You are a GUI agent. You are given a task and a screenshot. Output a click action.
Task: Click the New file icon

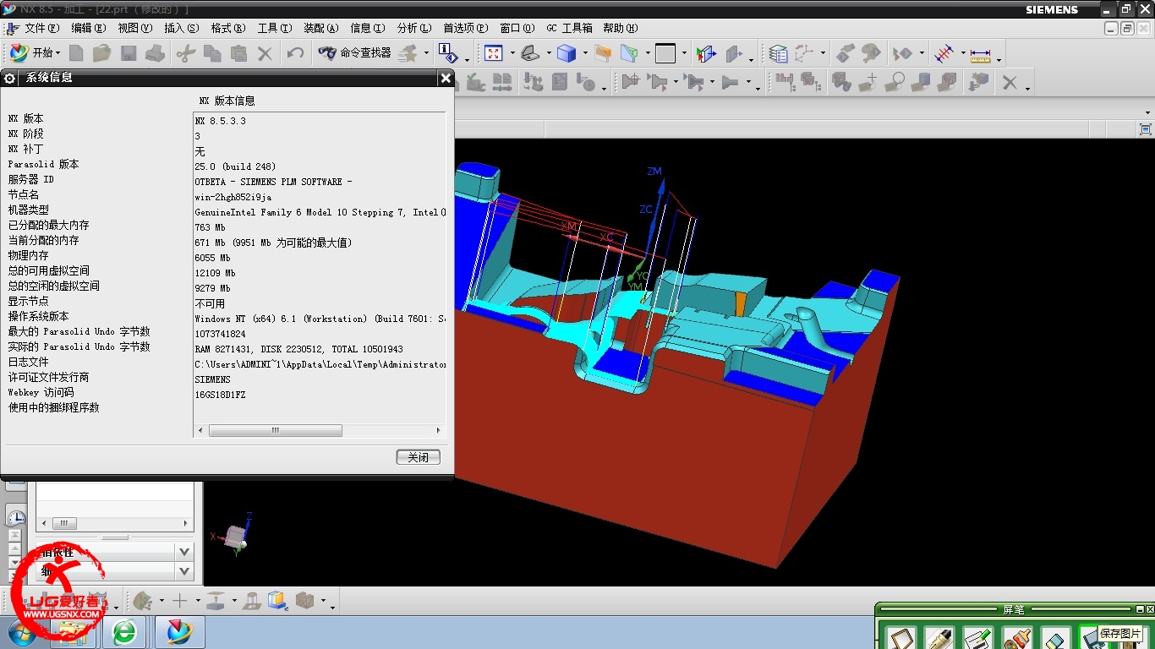pos(76,53)
